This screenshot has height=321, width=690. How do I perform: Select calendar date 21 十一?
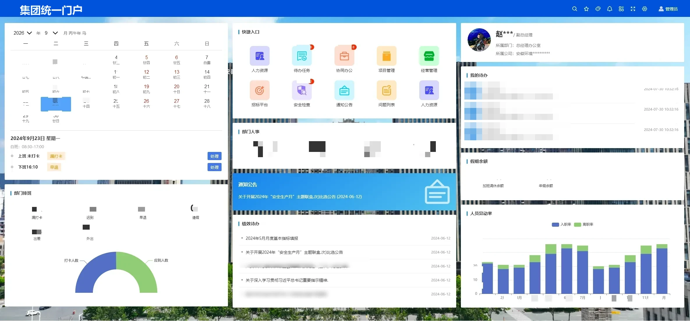(x=207, y=89)
